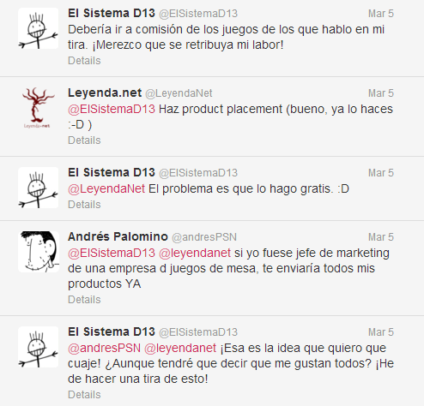This screenshot has width=424, height=406.
Task: Click Mar 5 timestamp on Andrés Palomino's tweet
Action: [x=381, y=237]
